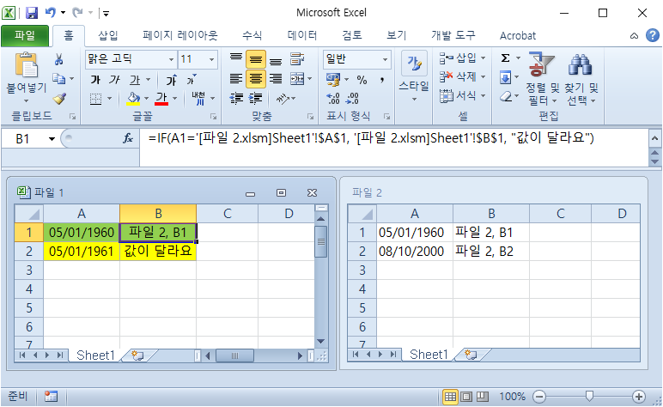
Task: Select Sheet1 tab in 파일 1 window
Action: pos(95,355)
